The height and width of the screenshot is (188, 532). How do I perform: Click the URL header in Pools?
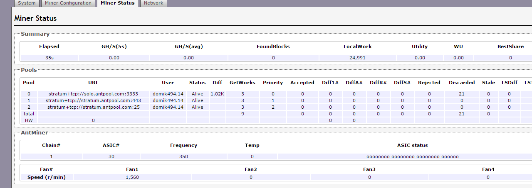[x=93, y=83]
